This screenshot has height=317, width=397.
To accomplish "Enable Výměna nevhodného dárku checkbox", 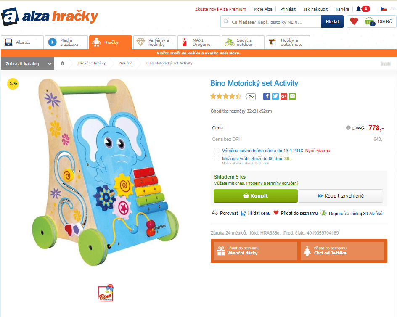I will [x=216, y=151].
